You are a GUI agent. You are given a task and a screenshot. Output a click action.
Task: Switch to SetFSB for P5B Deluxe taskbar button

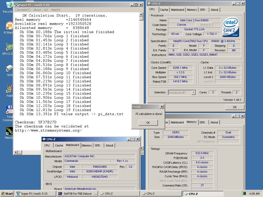(77, 194)
